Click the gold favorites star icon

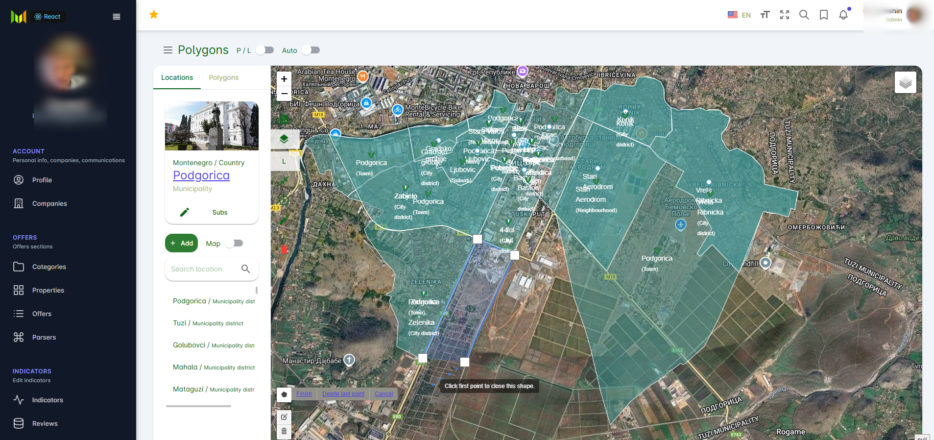[154, 15]
